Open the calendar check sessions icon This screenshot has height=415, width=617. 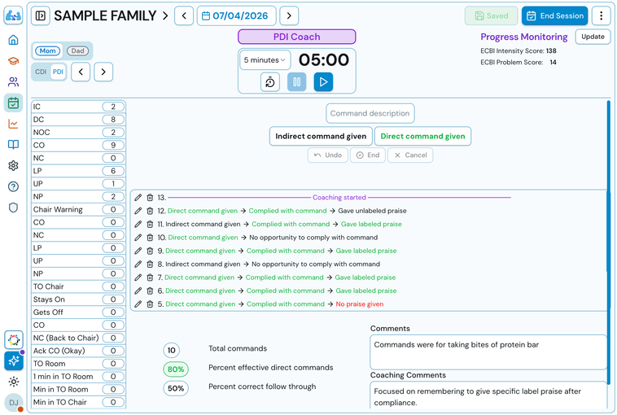pyautogui.click(x=13, y=103)
